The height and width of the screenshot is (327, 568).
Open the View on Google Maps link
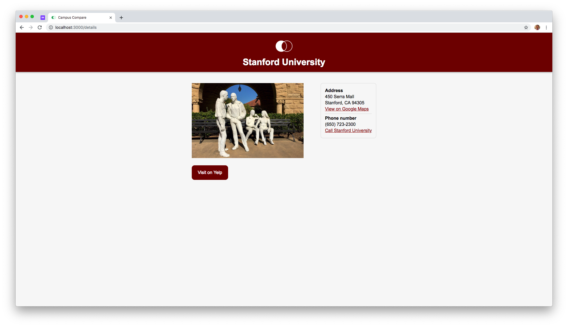(347, 109)
